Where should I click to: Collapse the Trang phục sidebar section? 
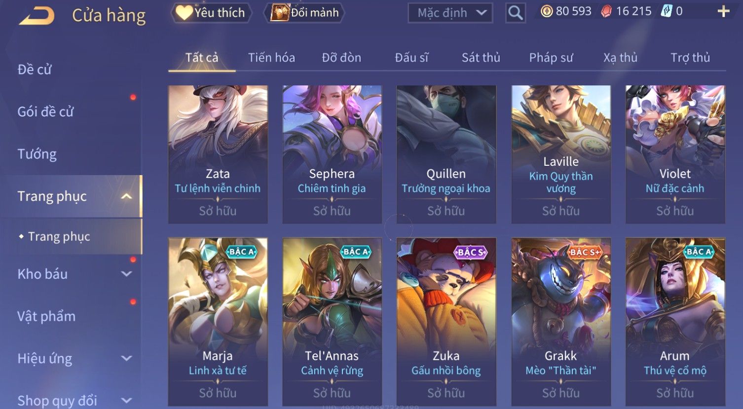pyautogui.click(x=126, y=196)
